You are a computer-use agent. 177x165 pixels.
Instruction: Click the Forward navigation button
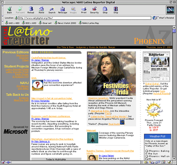(x=20, y=10)
